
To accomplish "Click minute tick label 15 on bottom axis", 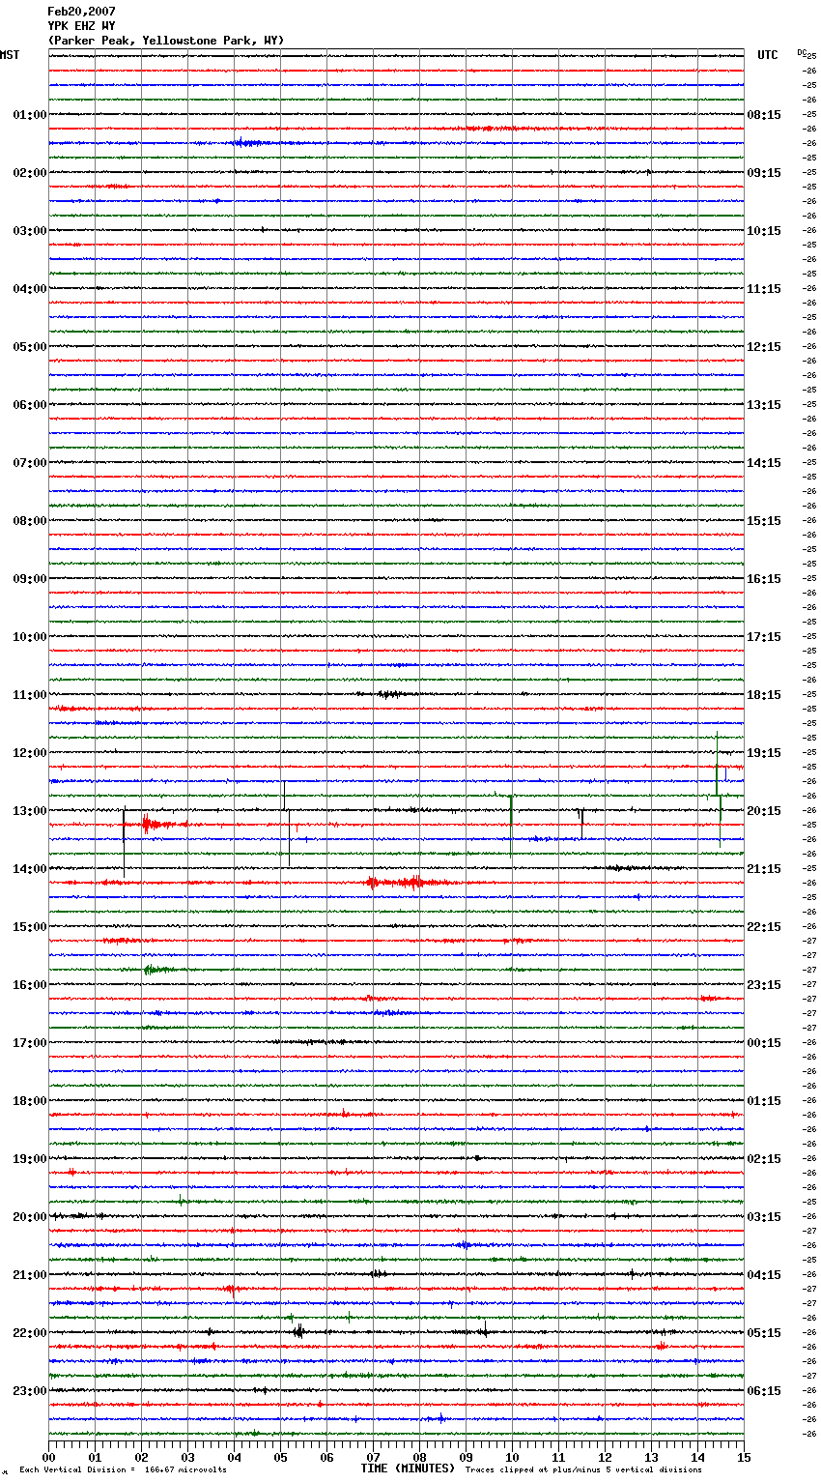I will click(744, 1457).
